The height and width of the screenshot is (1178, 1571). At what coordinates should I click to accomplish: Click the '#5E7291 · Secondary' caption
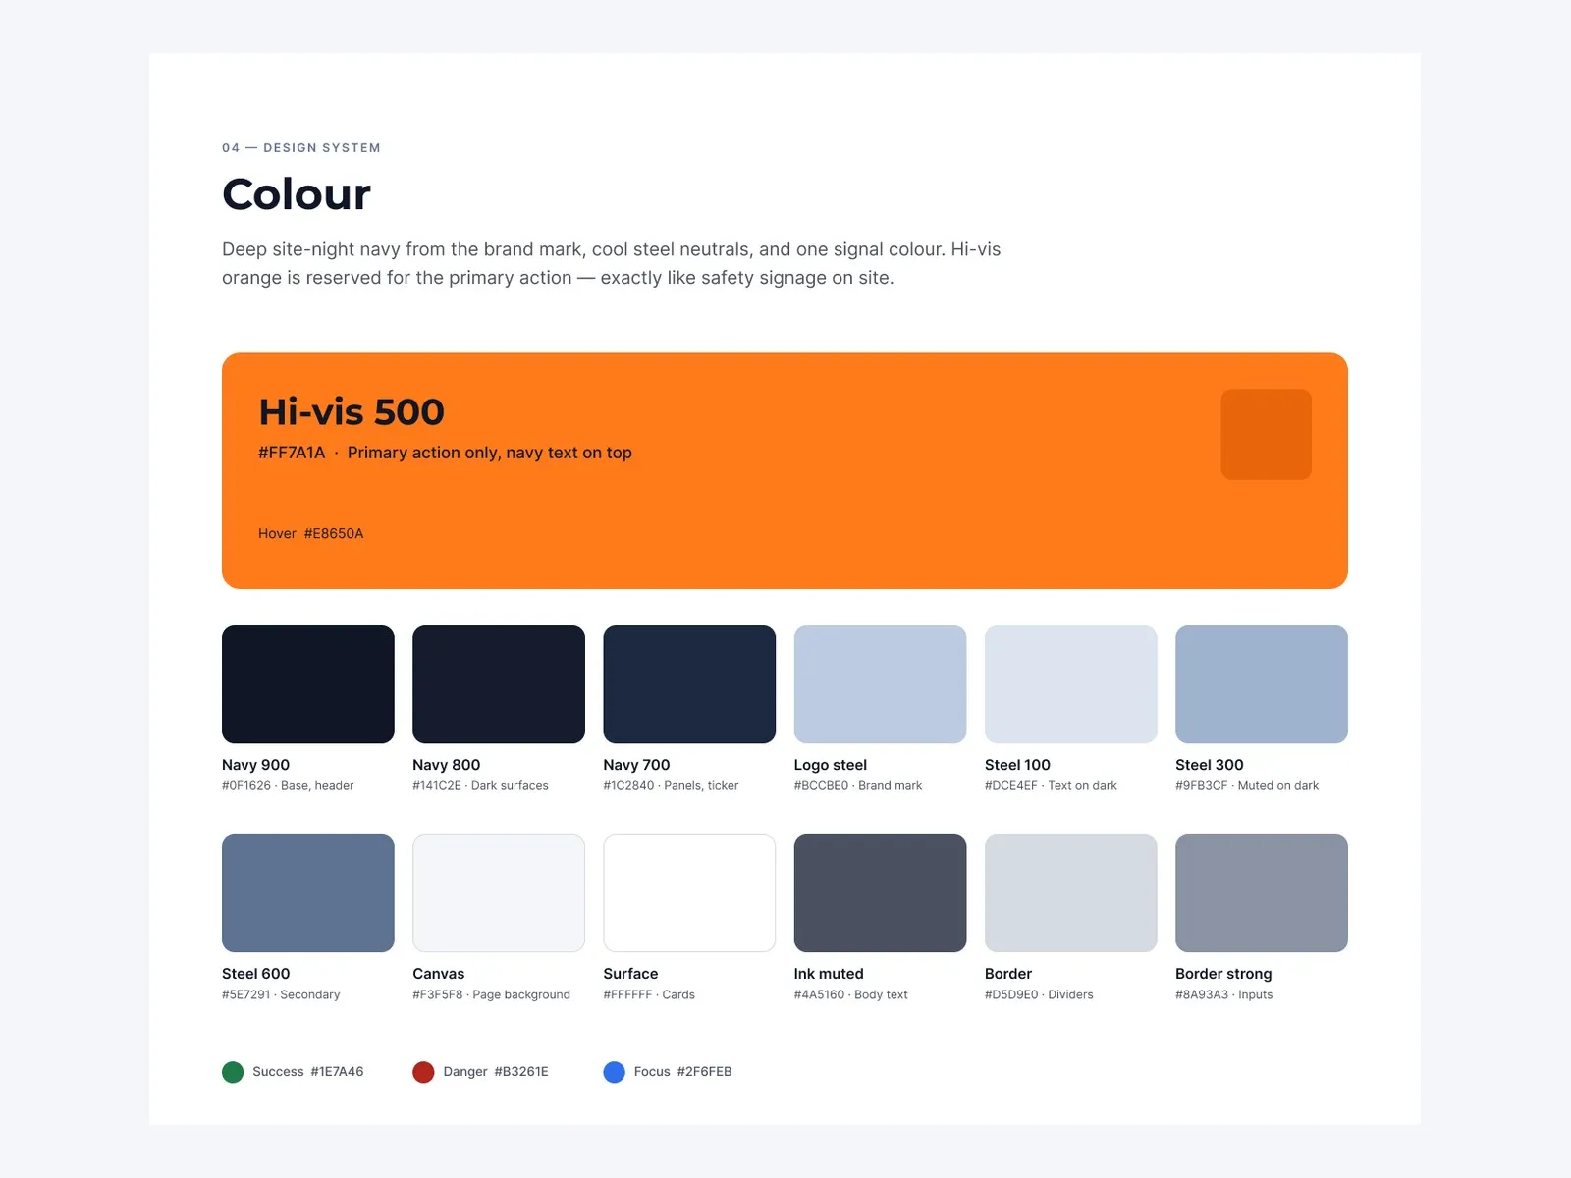click(281, 994)
